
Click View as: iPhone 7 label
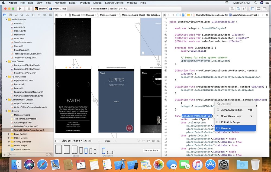tap(76, 141)
